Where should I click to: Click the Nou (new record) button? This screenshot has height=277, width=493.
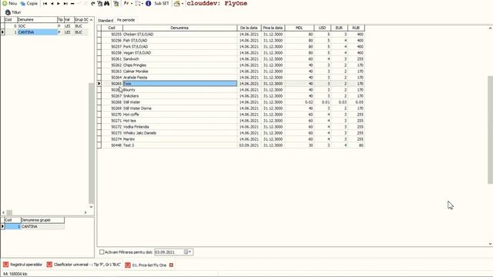coord(9,3)
